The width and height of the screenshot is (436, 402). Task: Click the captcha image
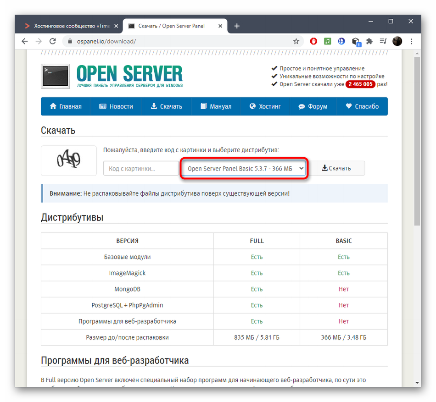coord(69,160)
